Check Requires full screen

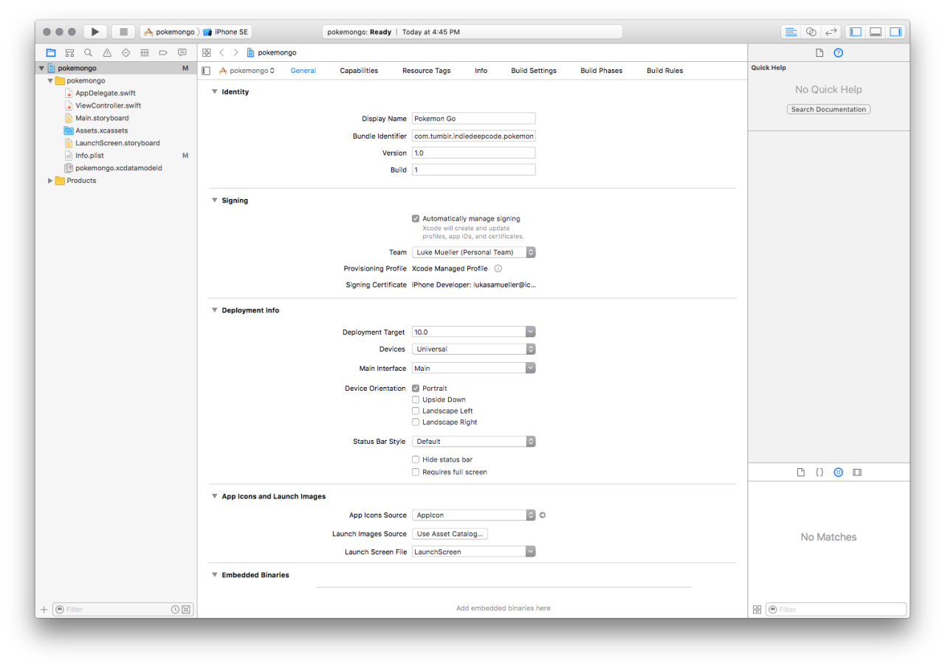pyautogui.click(x=416, y=472)
